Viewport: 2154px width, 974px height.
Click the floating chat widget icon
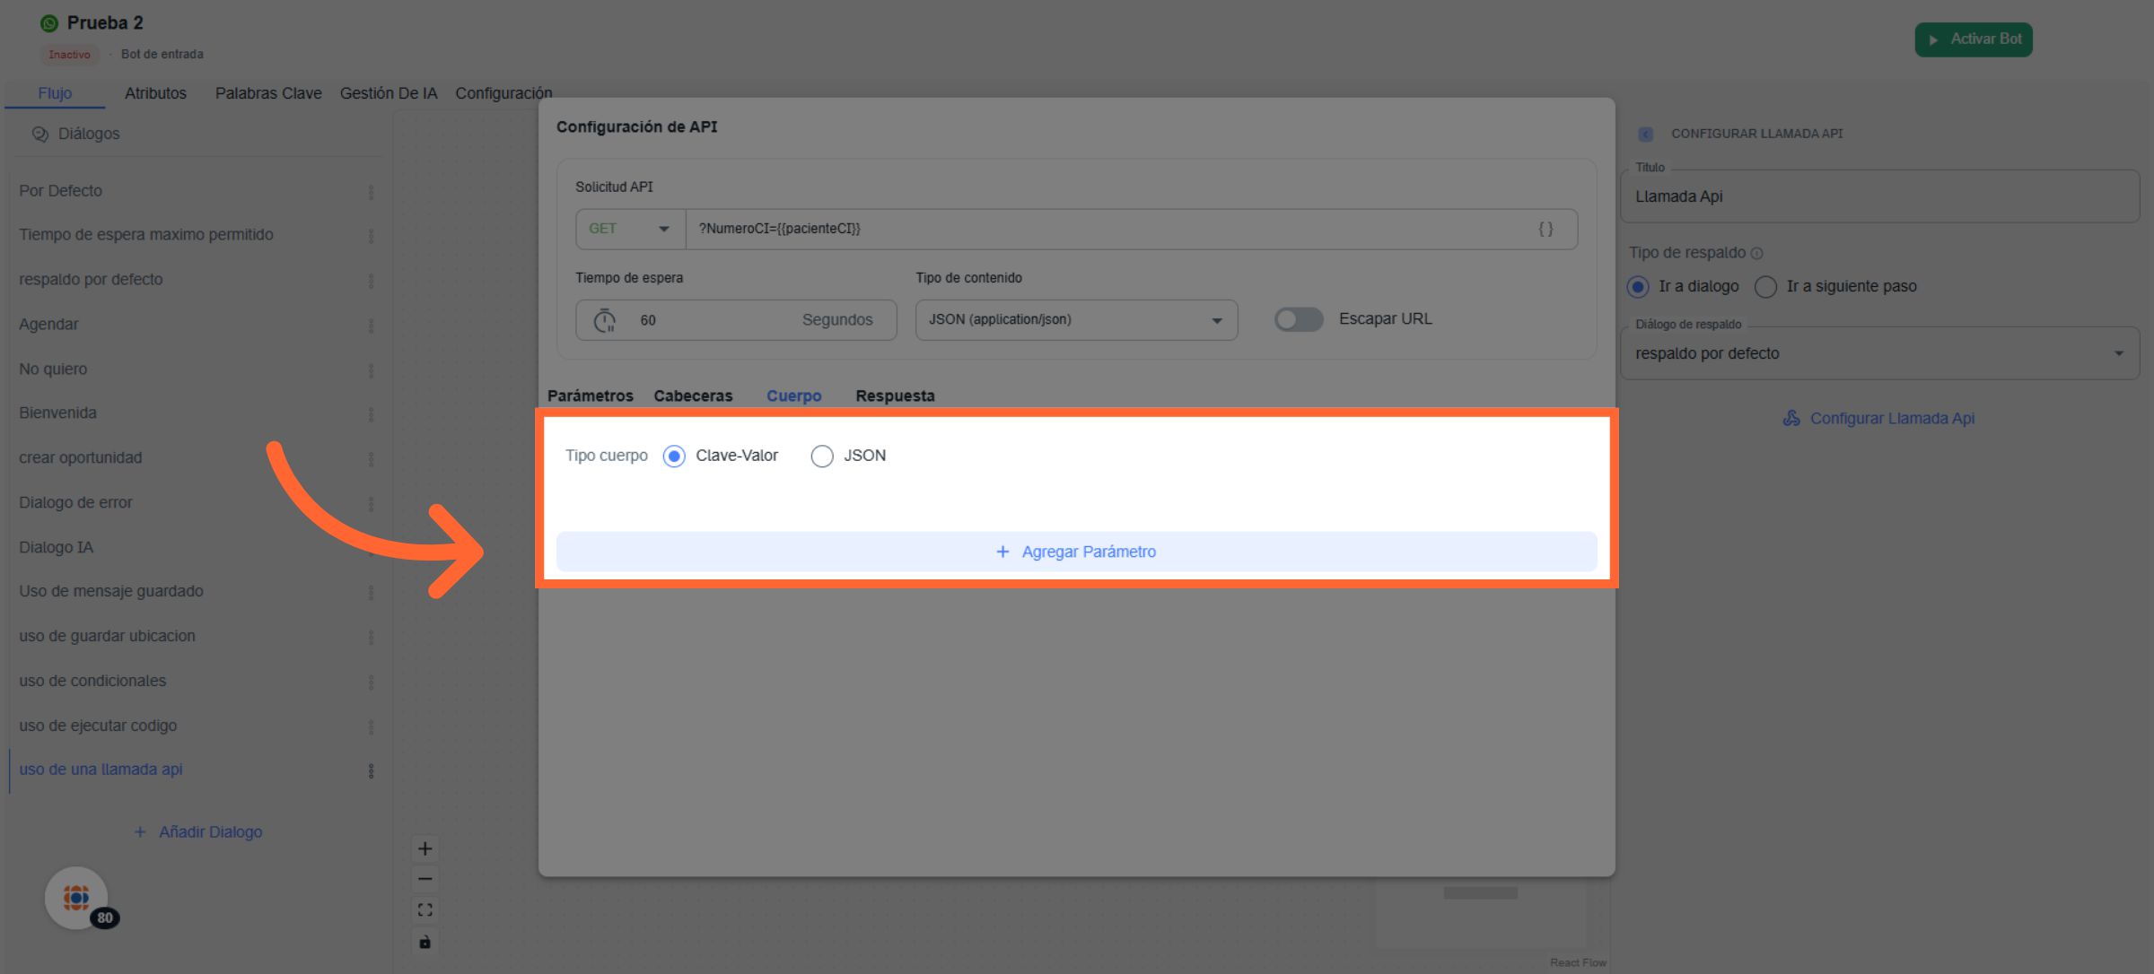pos(76,897)
